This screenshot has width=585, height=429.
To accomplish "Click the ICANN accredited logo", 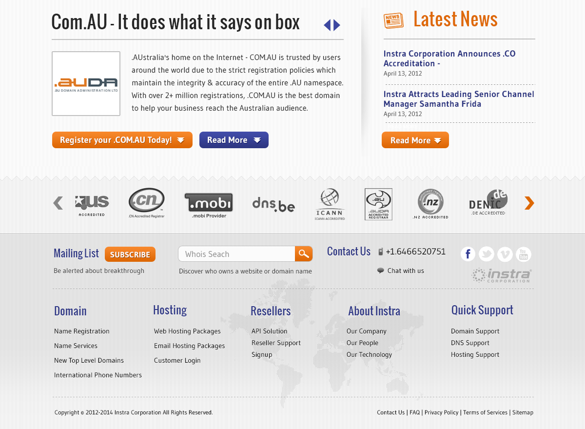I will 330,204.
